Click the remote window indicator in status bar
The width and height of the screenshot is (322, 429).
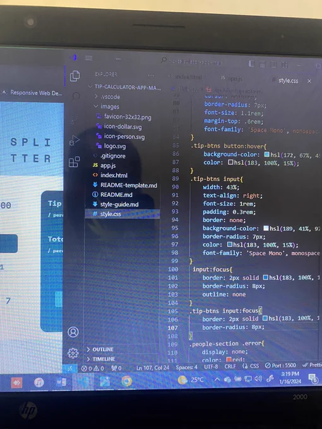click(70, 368)
